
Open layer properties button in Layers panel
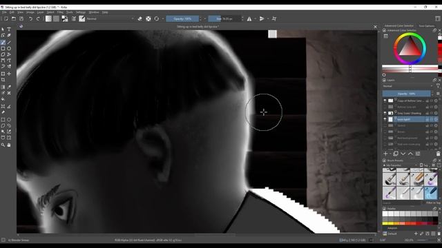(x=418, y=154)
